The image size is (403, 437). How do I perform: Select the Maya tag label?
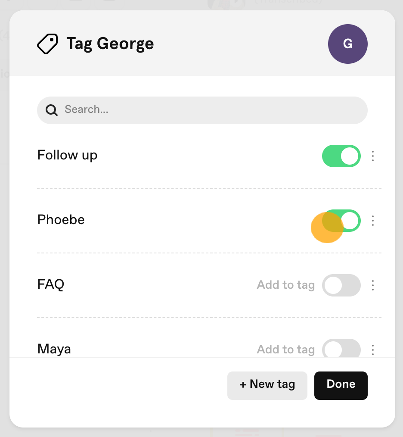[x=54, y=349]
